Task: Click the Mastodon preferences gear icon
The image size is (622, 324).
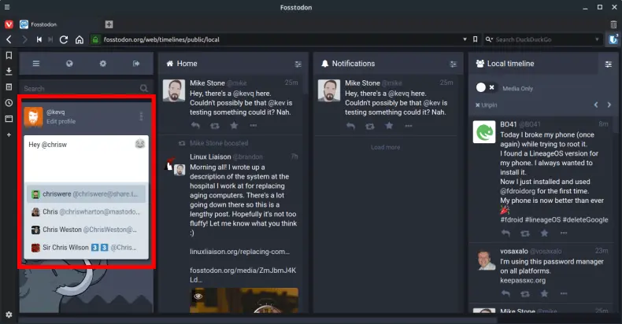Action: (102, 64)
